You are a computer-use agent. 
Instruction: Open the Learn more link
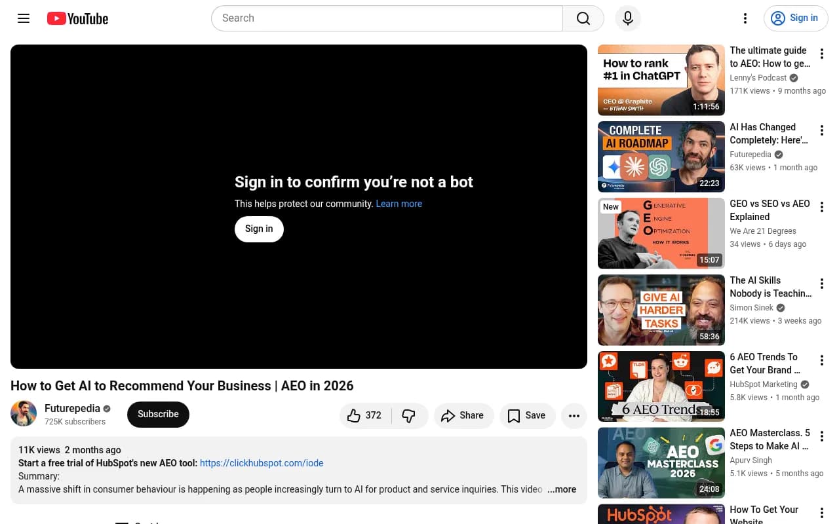coord(399,204)
